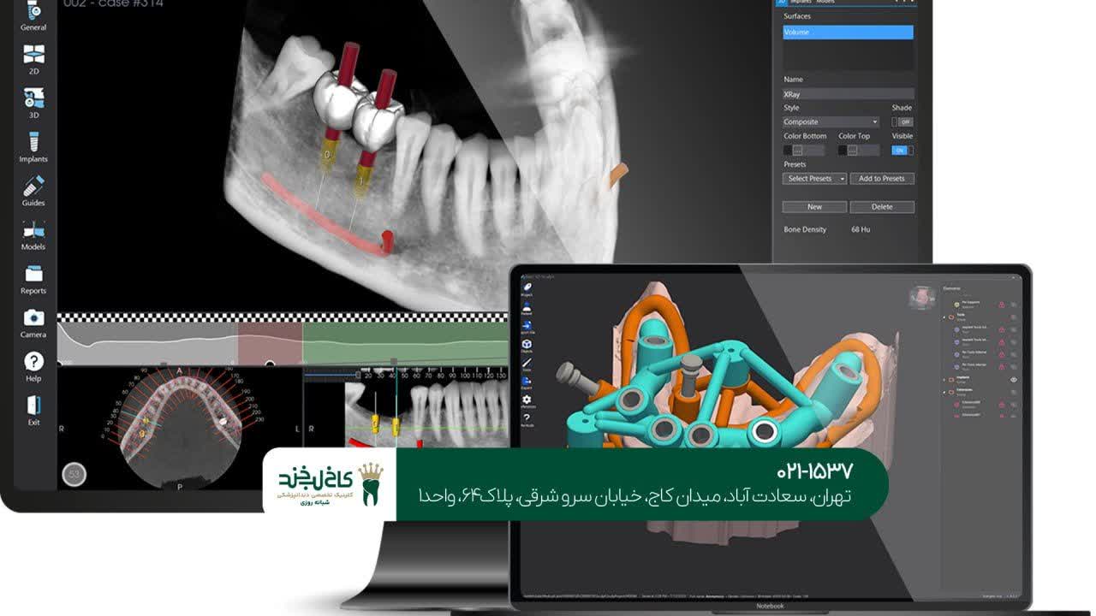Viewport: 1096px width, 616px height.
Task: Click the XRay name input field
Action: click(848, 92)
